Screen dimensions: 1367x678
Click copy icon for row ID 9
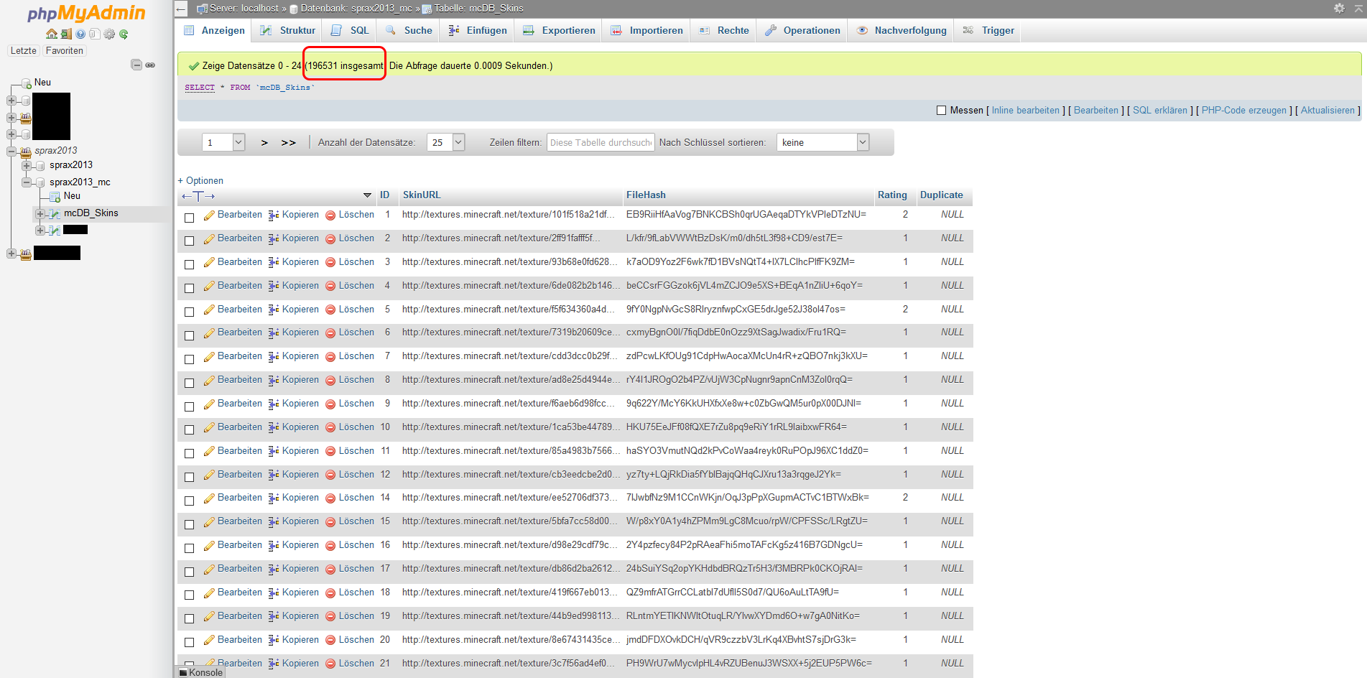click(x=274, y=404)
